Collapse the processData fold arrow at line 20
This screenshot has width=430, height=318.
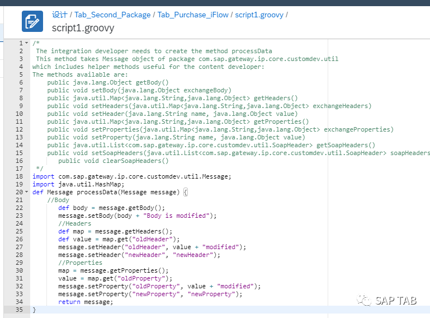tap(27, 191)
